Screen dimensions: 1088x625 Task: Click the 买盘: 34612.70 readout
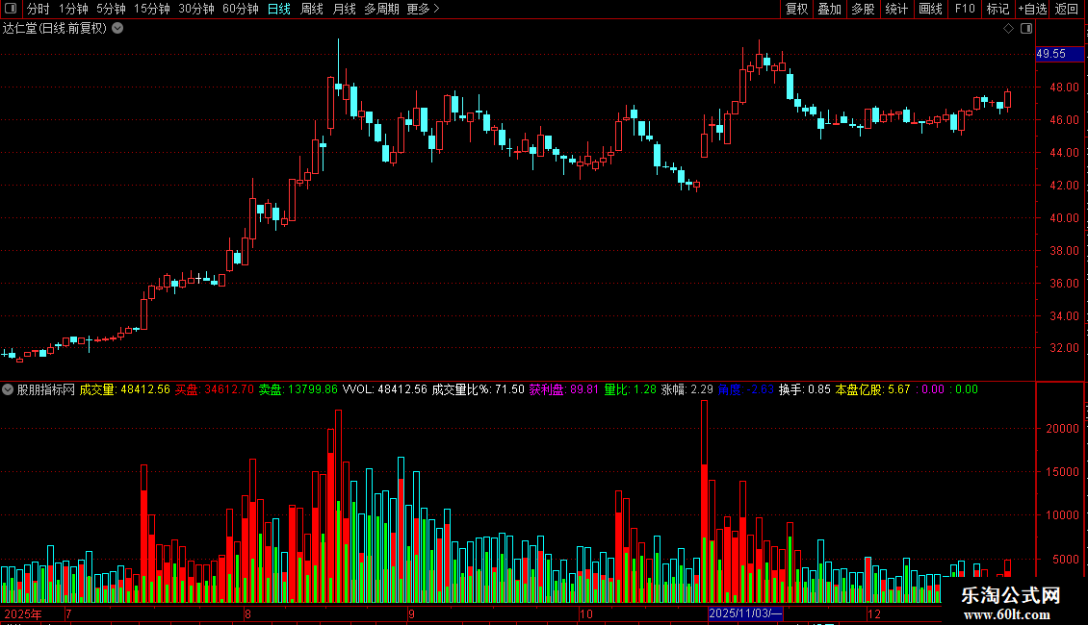pyautogui.click(x=215, y=389)
